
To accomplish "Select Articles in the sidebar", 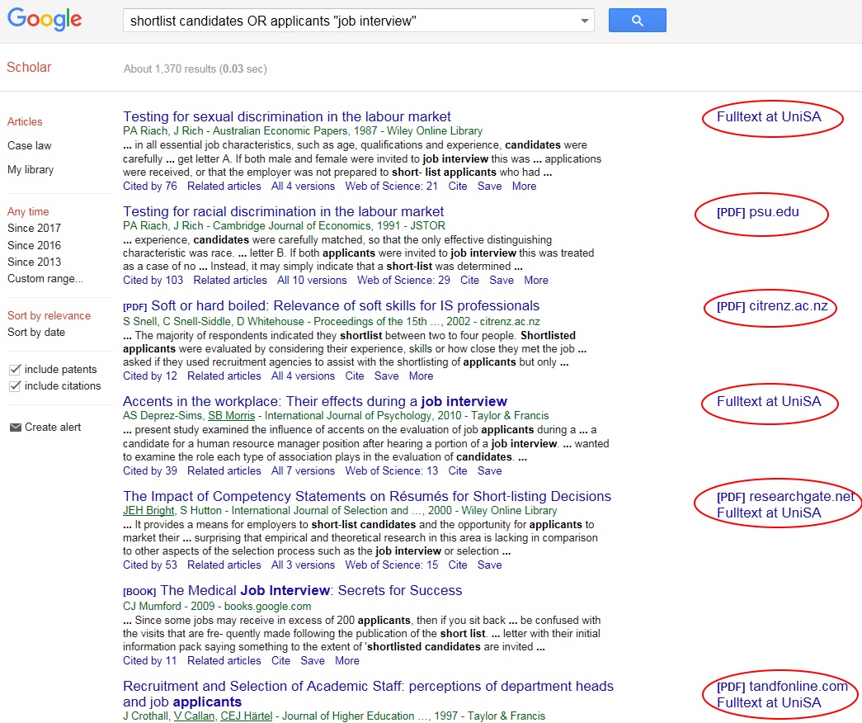I will pos(25,121).
